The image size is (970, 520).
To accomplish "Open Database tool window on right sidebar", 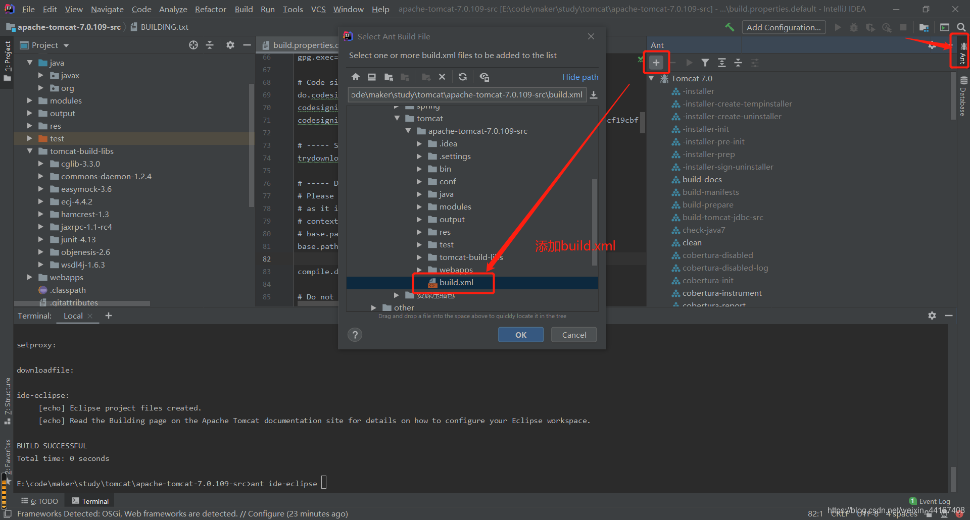I will [963, 96].
